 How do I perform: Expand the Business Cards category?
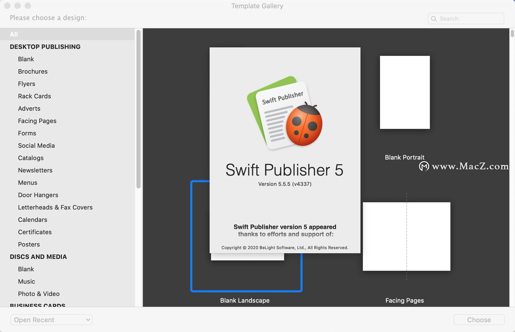[x=38, y=305]
